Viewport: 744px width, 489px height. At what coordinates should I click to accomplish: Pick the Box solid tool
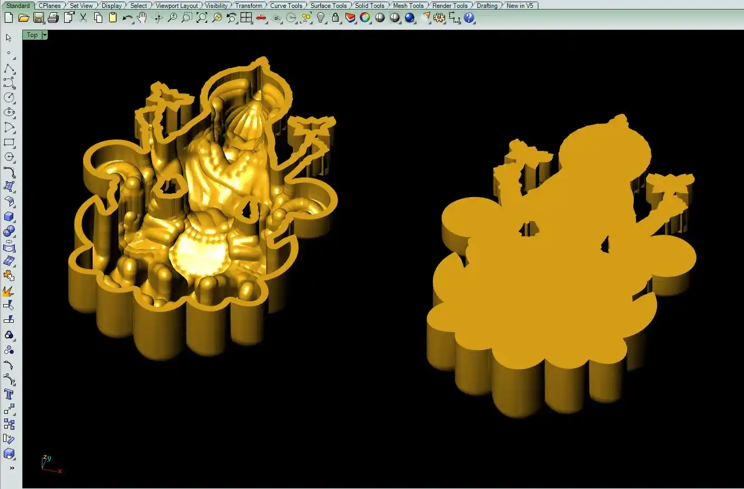(x=9, y=217)
